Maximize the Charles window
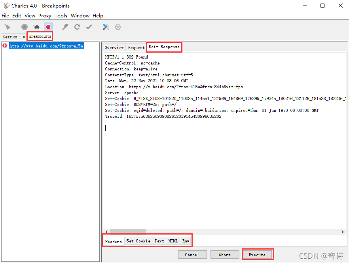Screen dimensions: 349x263 pos(322,6)
